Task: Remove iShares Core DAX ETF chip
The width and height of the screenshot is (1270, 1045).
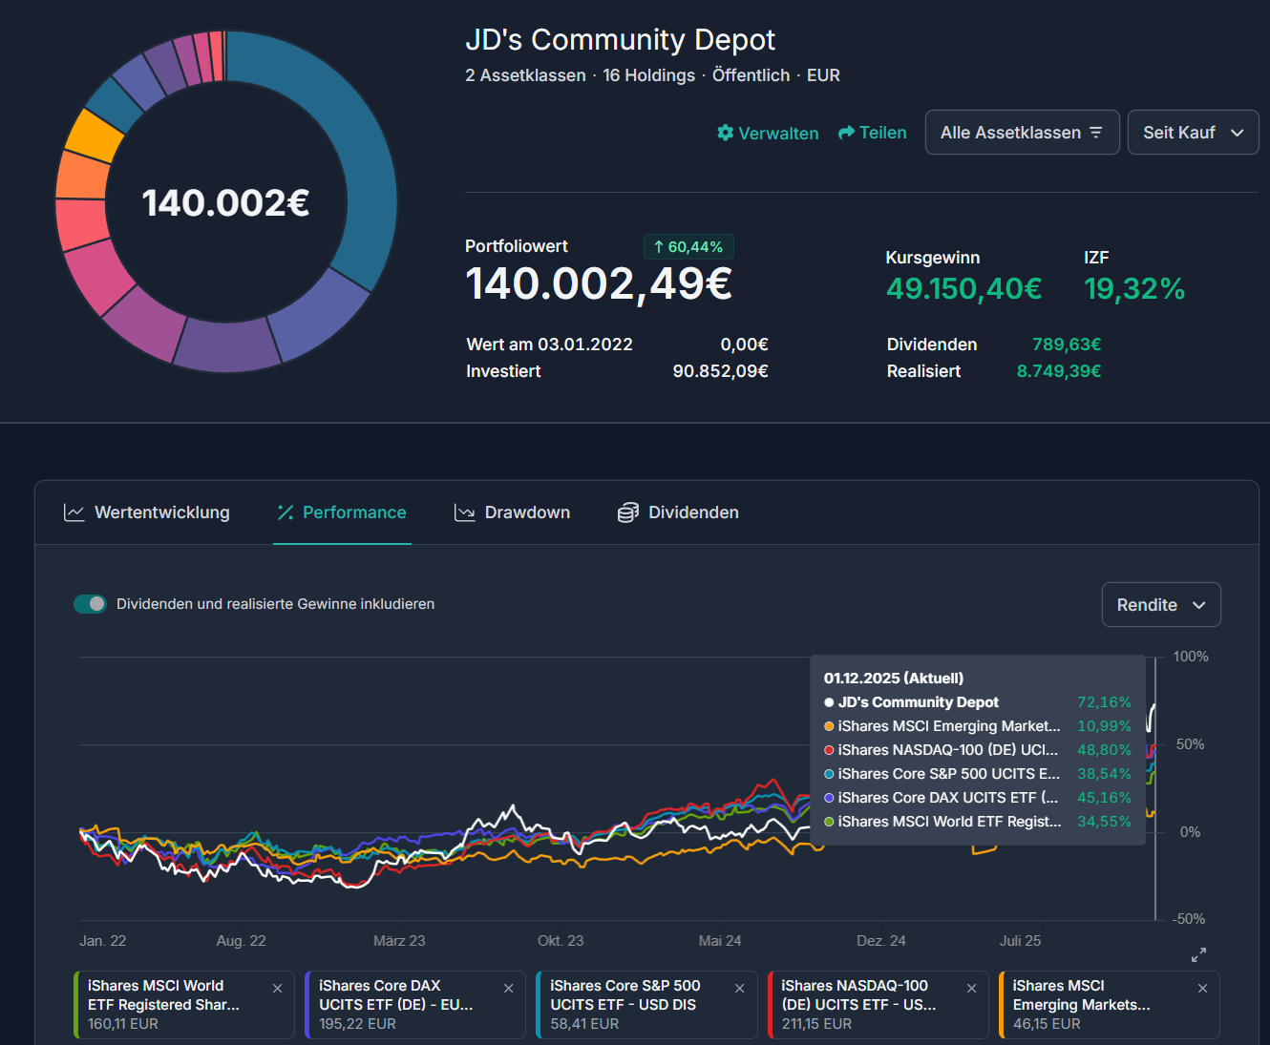Action: tap(509, 989)
